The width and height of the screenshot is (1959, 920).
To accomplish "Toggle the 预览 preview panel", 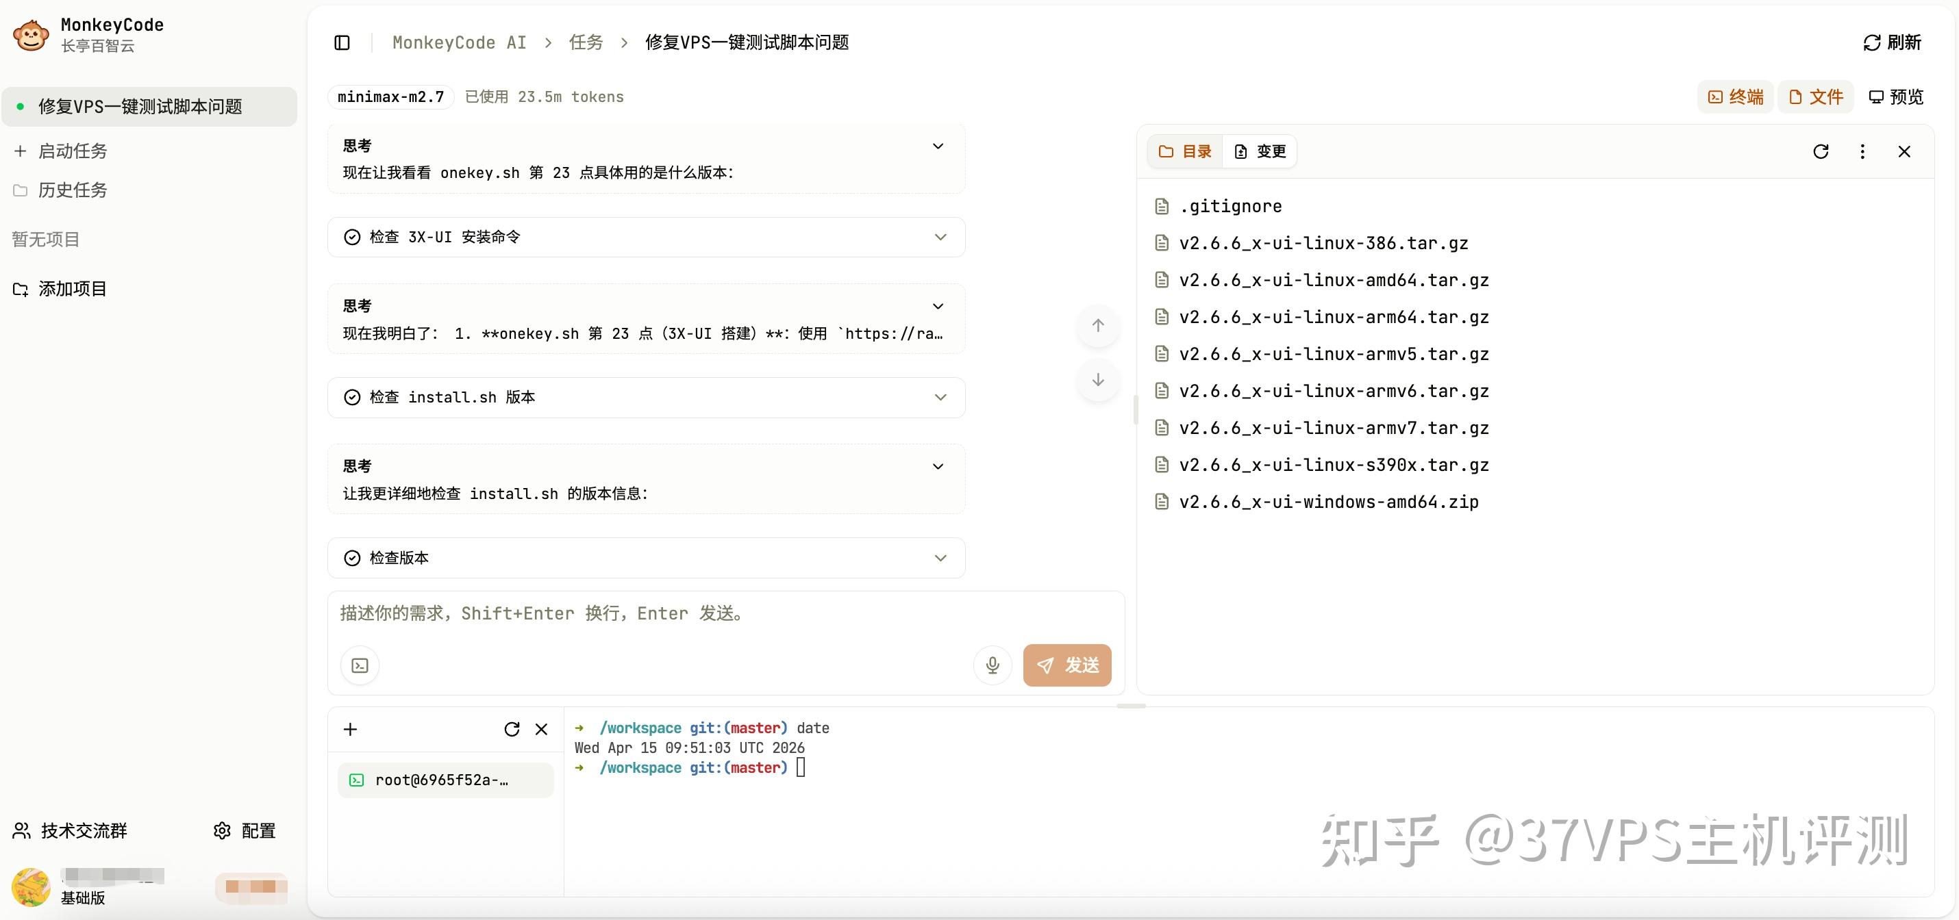I will (1896, 97).
